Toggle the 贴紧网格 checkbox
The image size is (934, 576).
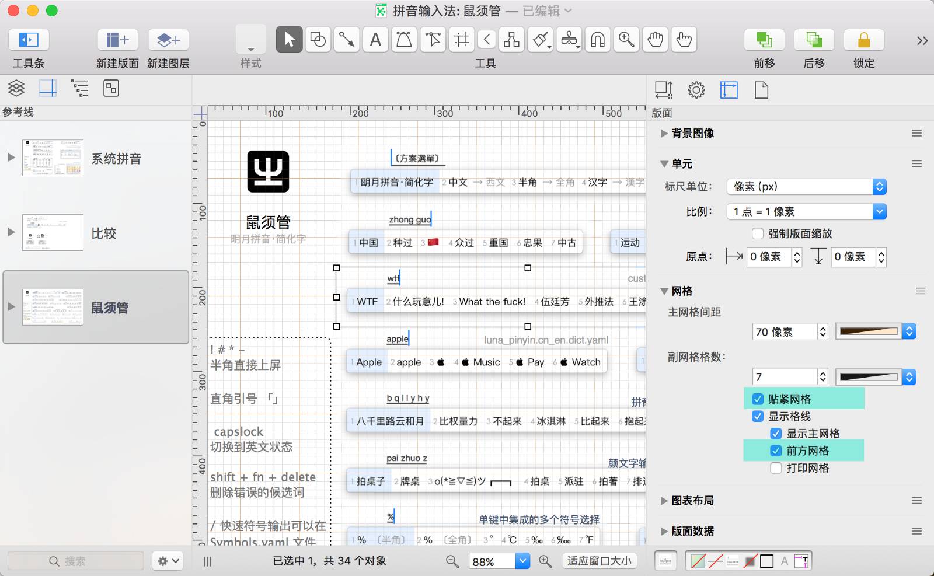click(758, 399)
